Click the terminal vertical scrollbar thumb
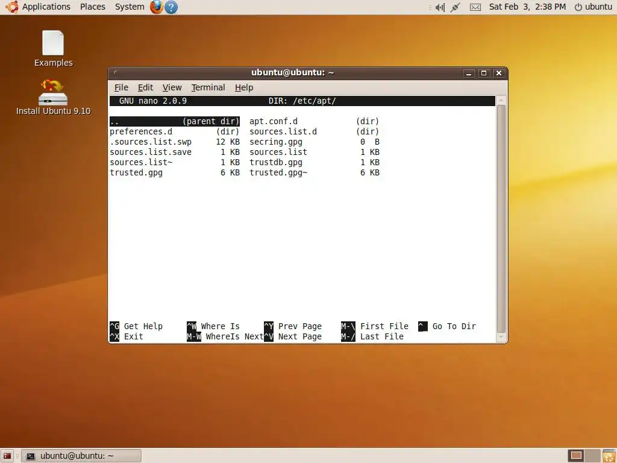The image size is (617, 463). pyautogui.click(x=501, y=218)
